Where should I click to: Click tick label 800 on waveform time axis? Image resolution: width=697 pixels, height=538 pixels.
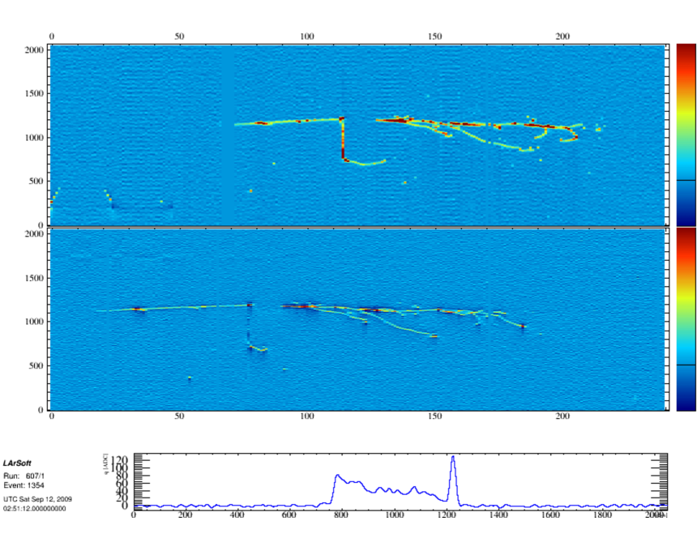pos(340,515)
